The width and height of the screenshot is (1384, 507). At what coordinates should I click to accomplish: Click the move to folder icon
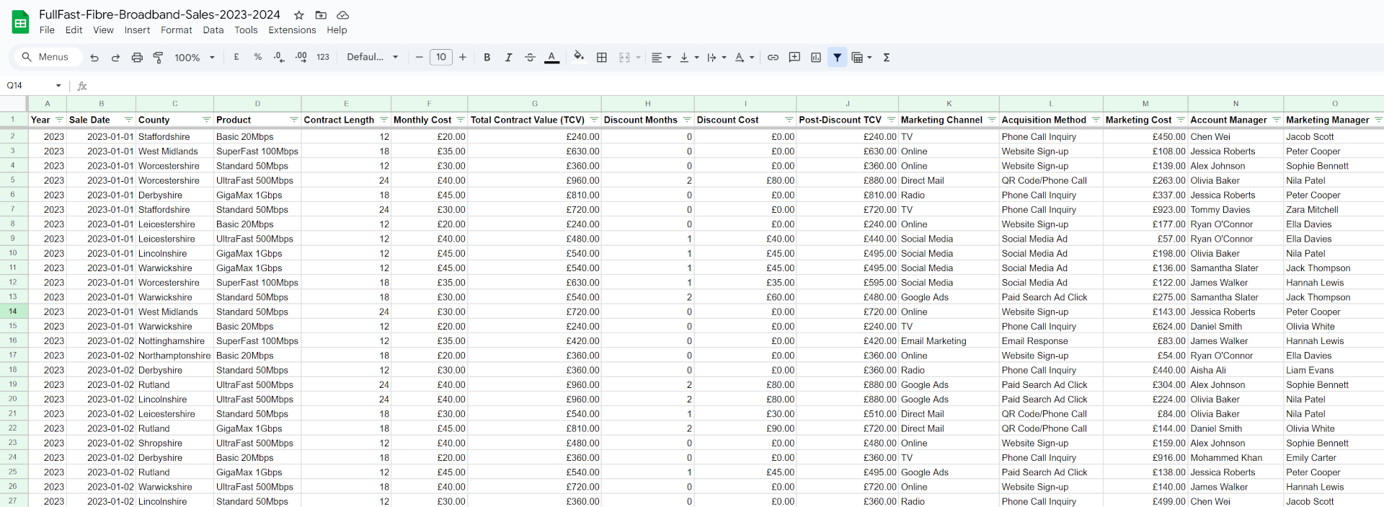[x=321, y=15]
